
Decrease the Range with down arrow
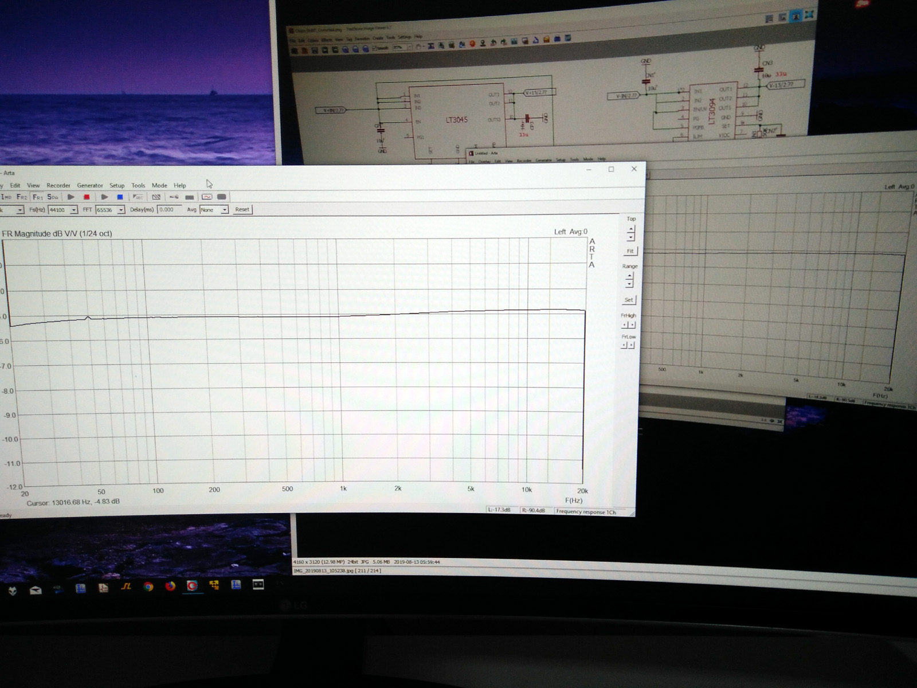(x=629, y=284)
